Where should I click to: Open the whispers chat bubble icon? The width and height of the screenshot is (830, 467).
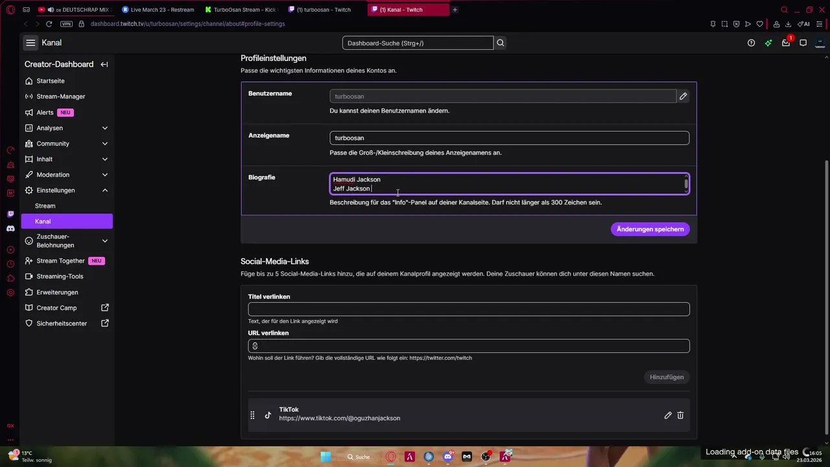click(803, 43)
